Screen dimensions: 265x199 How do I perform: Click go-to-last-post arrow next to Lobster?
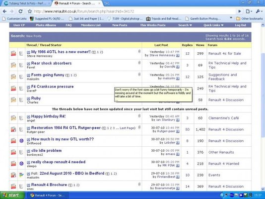pyautogui.click(x=178, y=143)
